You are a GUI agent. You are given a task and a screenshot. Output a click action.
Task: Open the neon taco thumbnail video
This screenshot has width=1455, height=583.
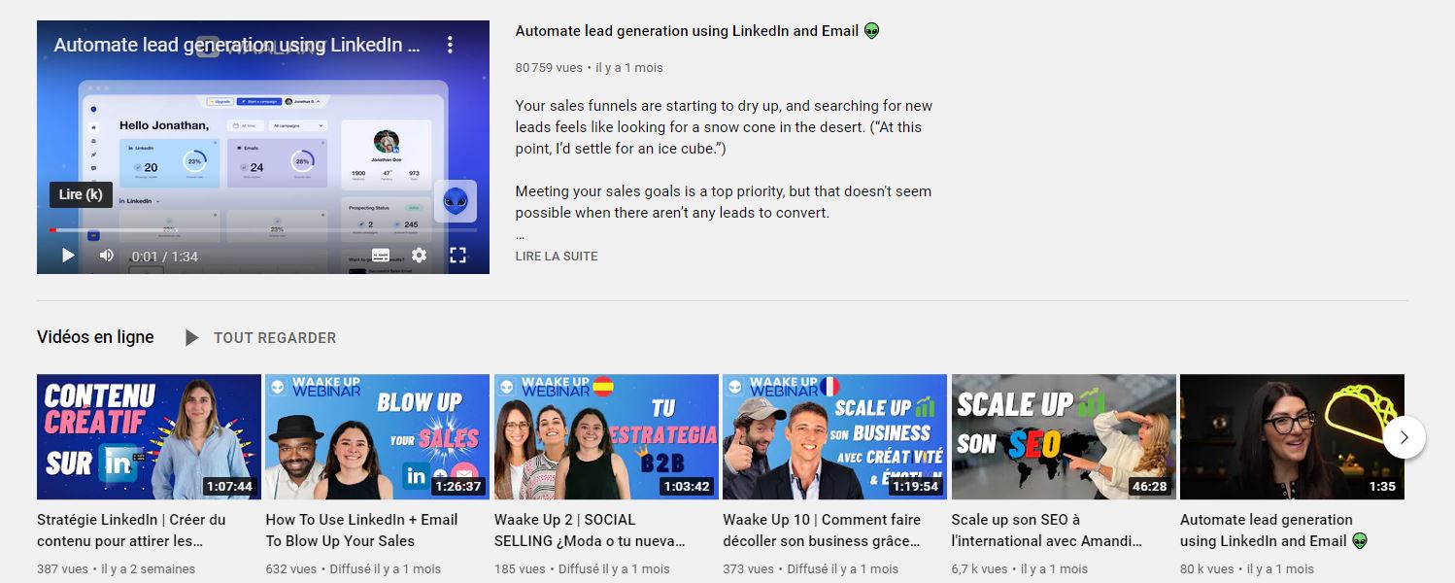click(1292, 437)
